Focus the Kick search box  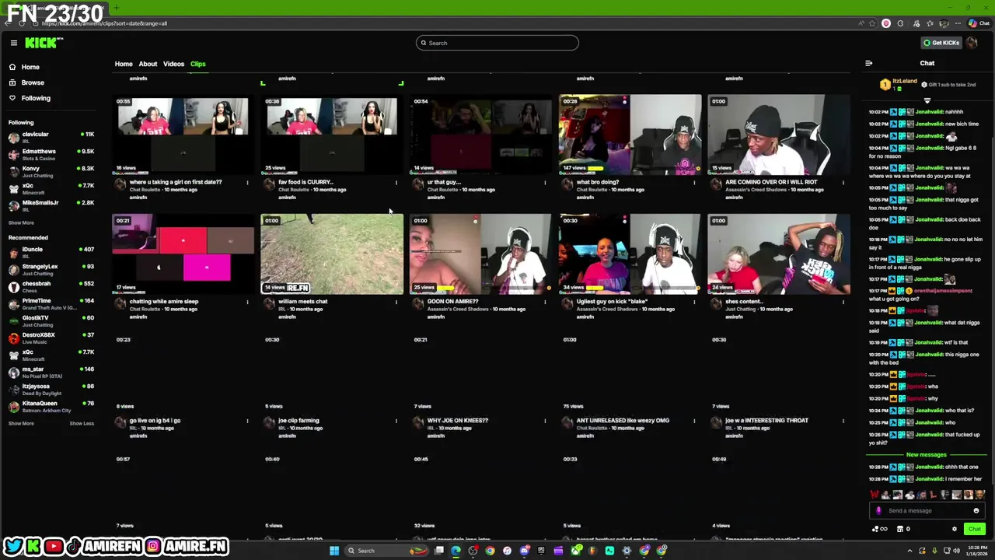[497, 43]
